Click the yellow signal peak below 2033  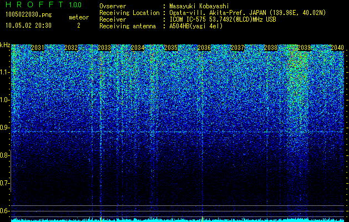(x=101, y=219)
